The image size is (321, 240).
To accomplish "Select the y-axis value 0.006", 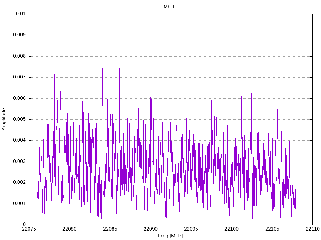I will point(19,98).
